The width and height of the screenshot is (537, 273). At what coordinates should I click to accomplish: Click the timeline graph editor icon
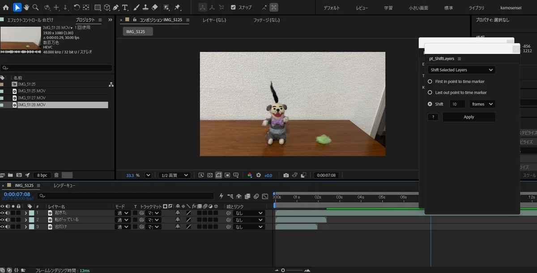click(265, 196)
